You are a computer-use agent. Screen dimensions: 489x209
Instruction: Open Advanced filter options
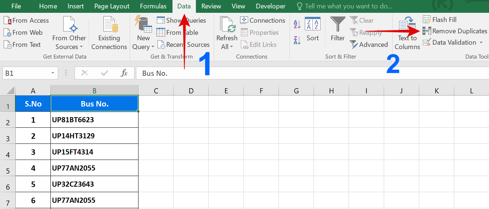[x=369, y=45]
